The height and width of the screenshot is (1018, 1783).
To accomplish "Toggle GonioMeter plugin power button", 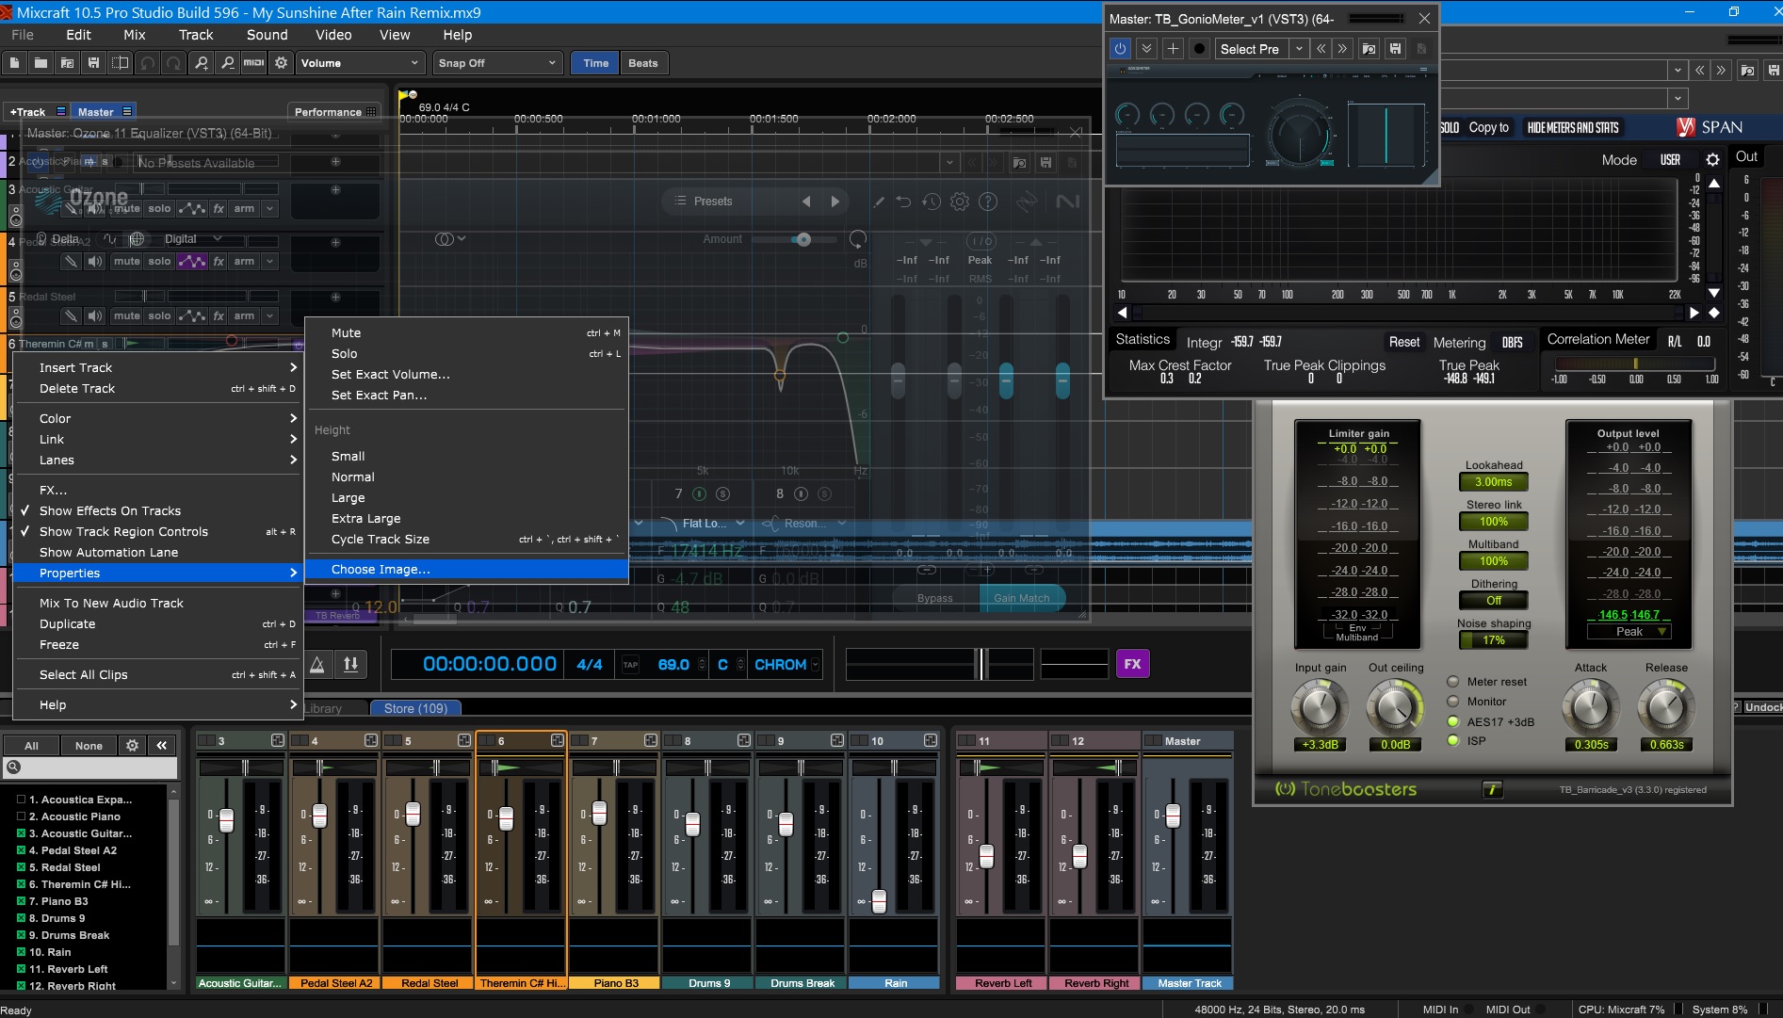I will (x=1120, y=48).
